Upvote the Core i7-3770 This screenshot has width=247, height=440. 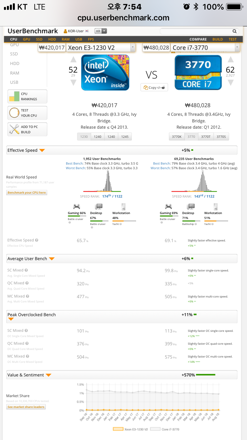tap(231, 59)
